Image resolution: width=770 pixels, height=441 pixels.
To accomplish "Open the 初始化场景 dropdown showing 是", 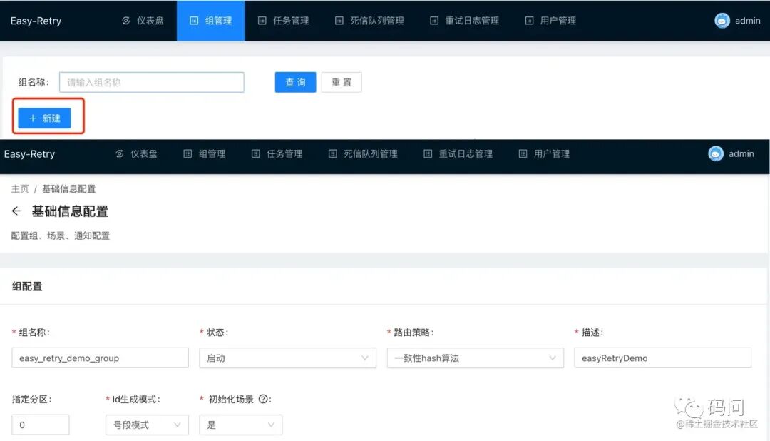I will pyautogui.click(x=241, y=425).
